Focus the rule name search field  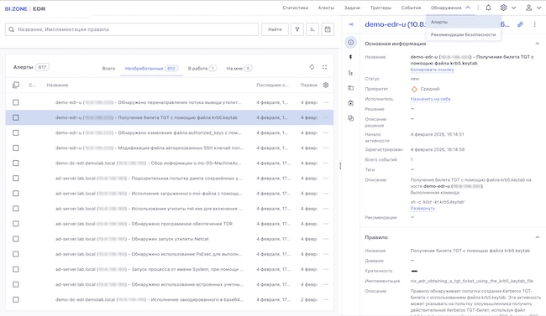pos(132,29)
